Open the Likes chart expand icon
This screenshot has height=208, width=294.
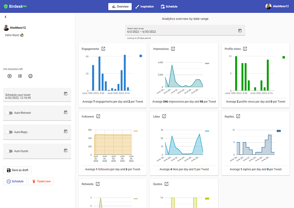coord(164,116)
